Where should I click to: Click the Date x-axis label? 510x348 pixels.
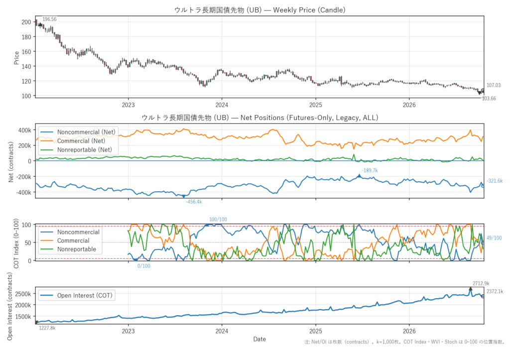pos(259,339)
